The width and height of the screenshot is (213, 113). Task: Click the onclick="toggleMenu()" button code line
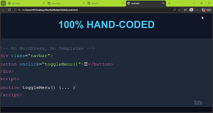57,64
